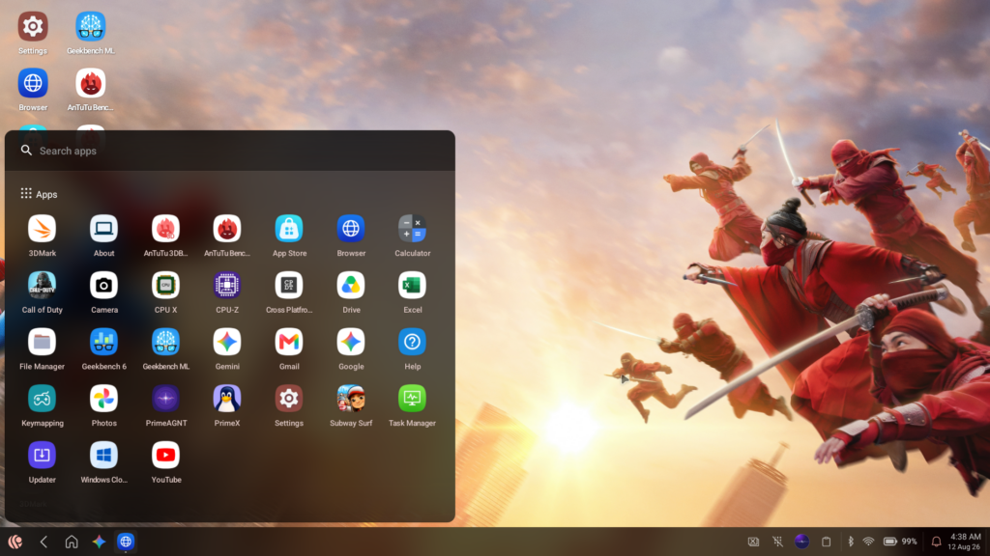Click the 4:38 AM clock
The image size is (990, 556).
966,537
